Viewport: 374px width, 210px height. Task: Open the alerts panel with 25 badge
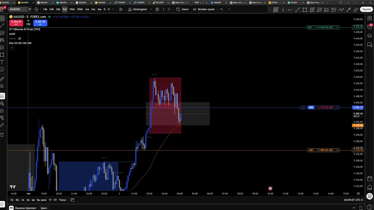pos(370,27)
